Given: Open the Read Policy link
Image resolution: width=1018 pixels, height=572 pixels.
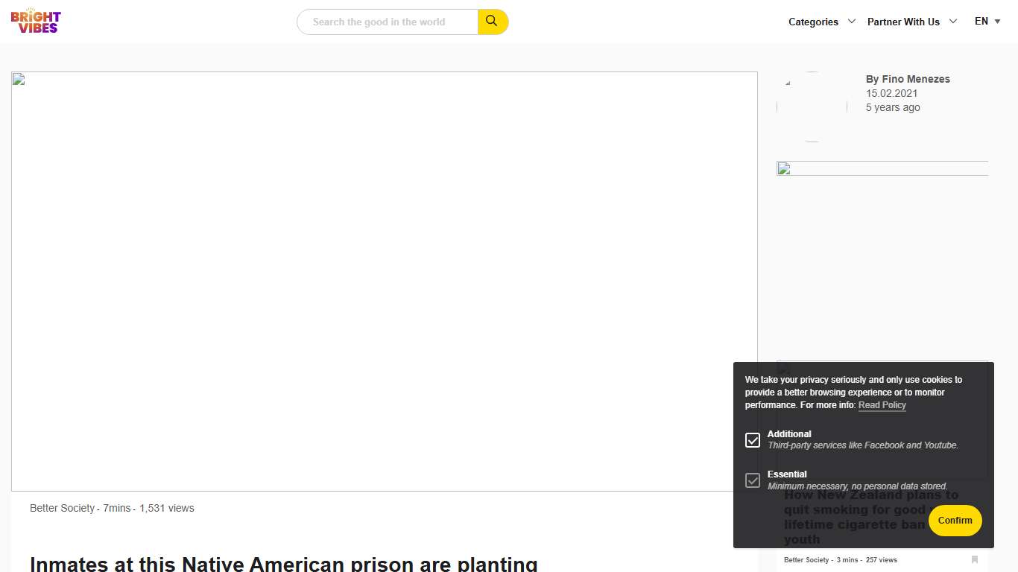Looking at the screenshot, I should (882, 405).
